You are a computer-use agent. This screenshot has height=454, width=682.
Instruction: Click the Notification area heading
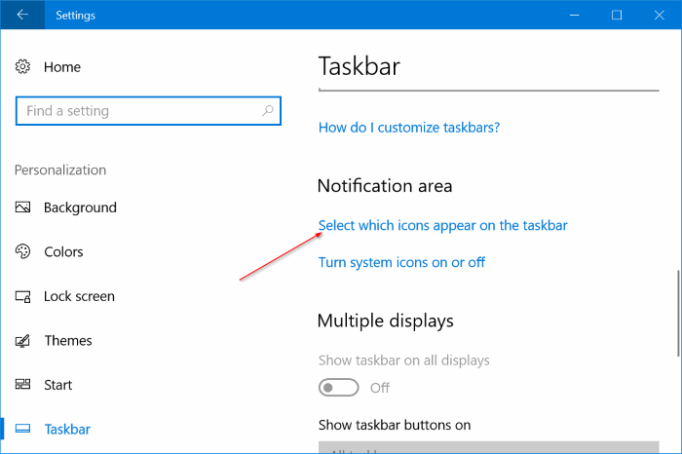coord(385,186)
